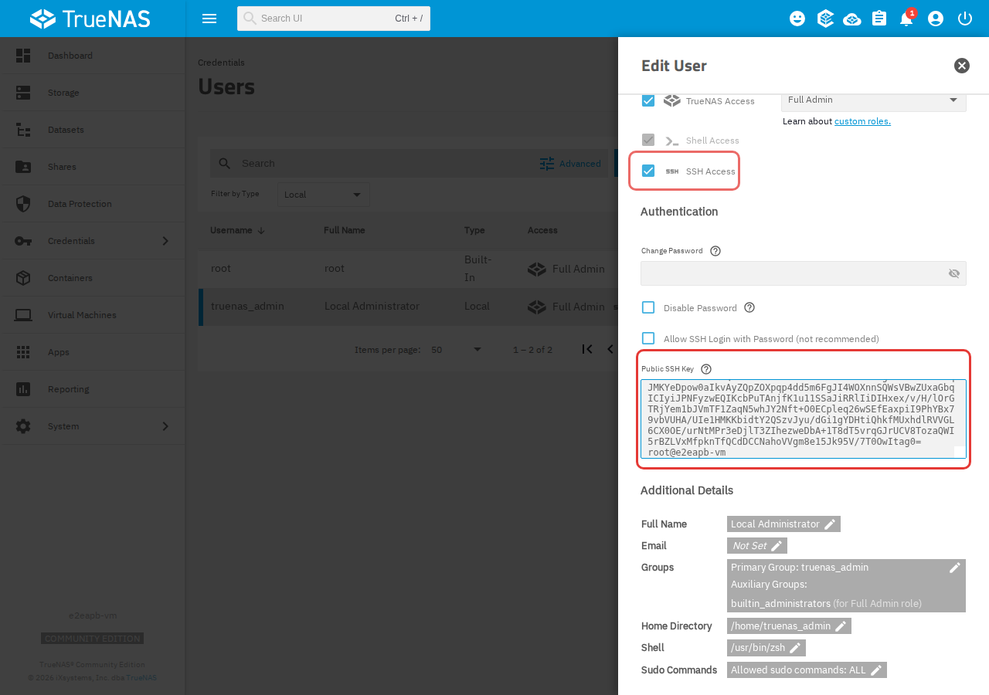Viewport: 989px width, 695px height.
Task: Click inside the Public SSH Key textarea
Action: coord(804,419)
